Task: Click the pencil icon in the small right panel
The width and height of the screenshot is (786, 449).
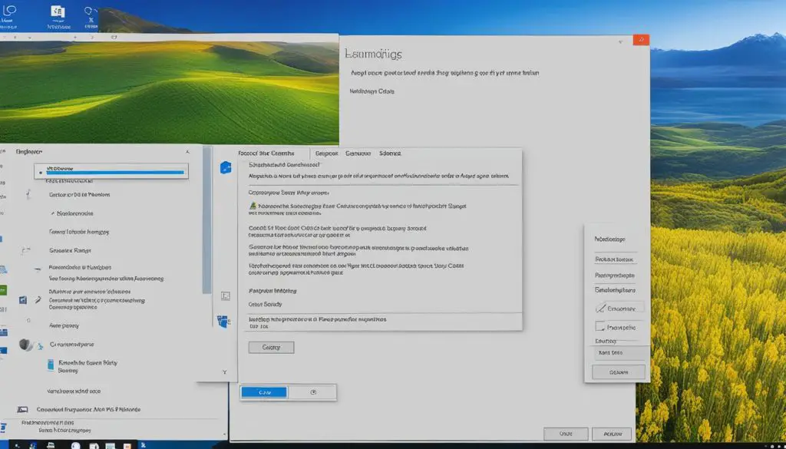Action: coord(600,309)
